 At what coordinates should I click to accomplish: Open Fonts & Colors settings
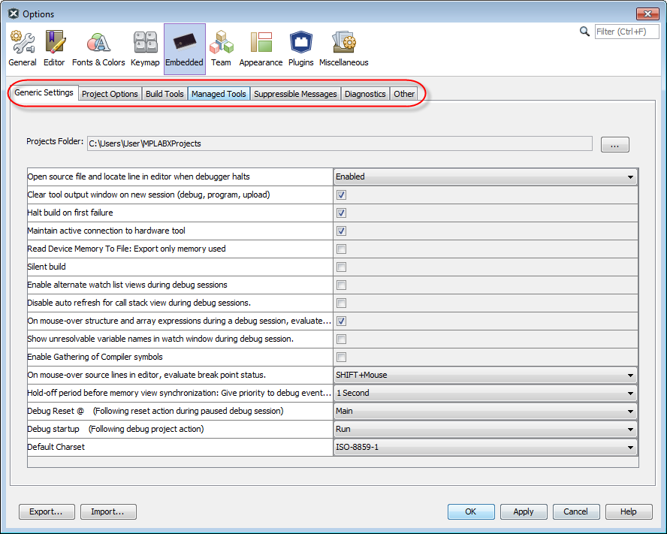98,49
